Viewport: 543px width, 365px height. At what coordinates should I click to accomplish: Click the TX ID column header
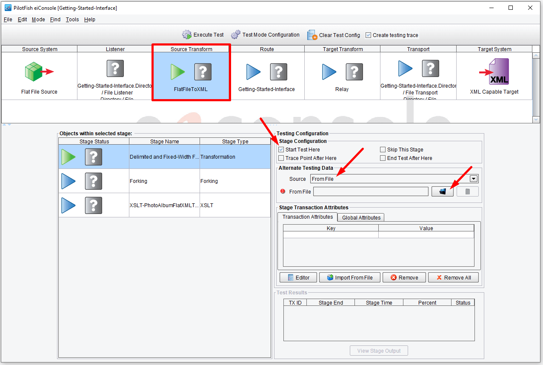click(x=295, y=303)
